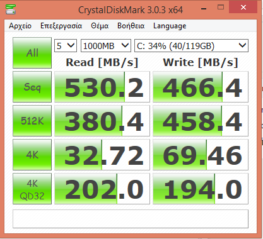This screenshot has width=263, height=239.
Task: Select the 4K QD32 write result 194.0
Action: coord(201,189)
